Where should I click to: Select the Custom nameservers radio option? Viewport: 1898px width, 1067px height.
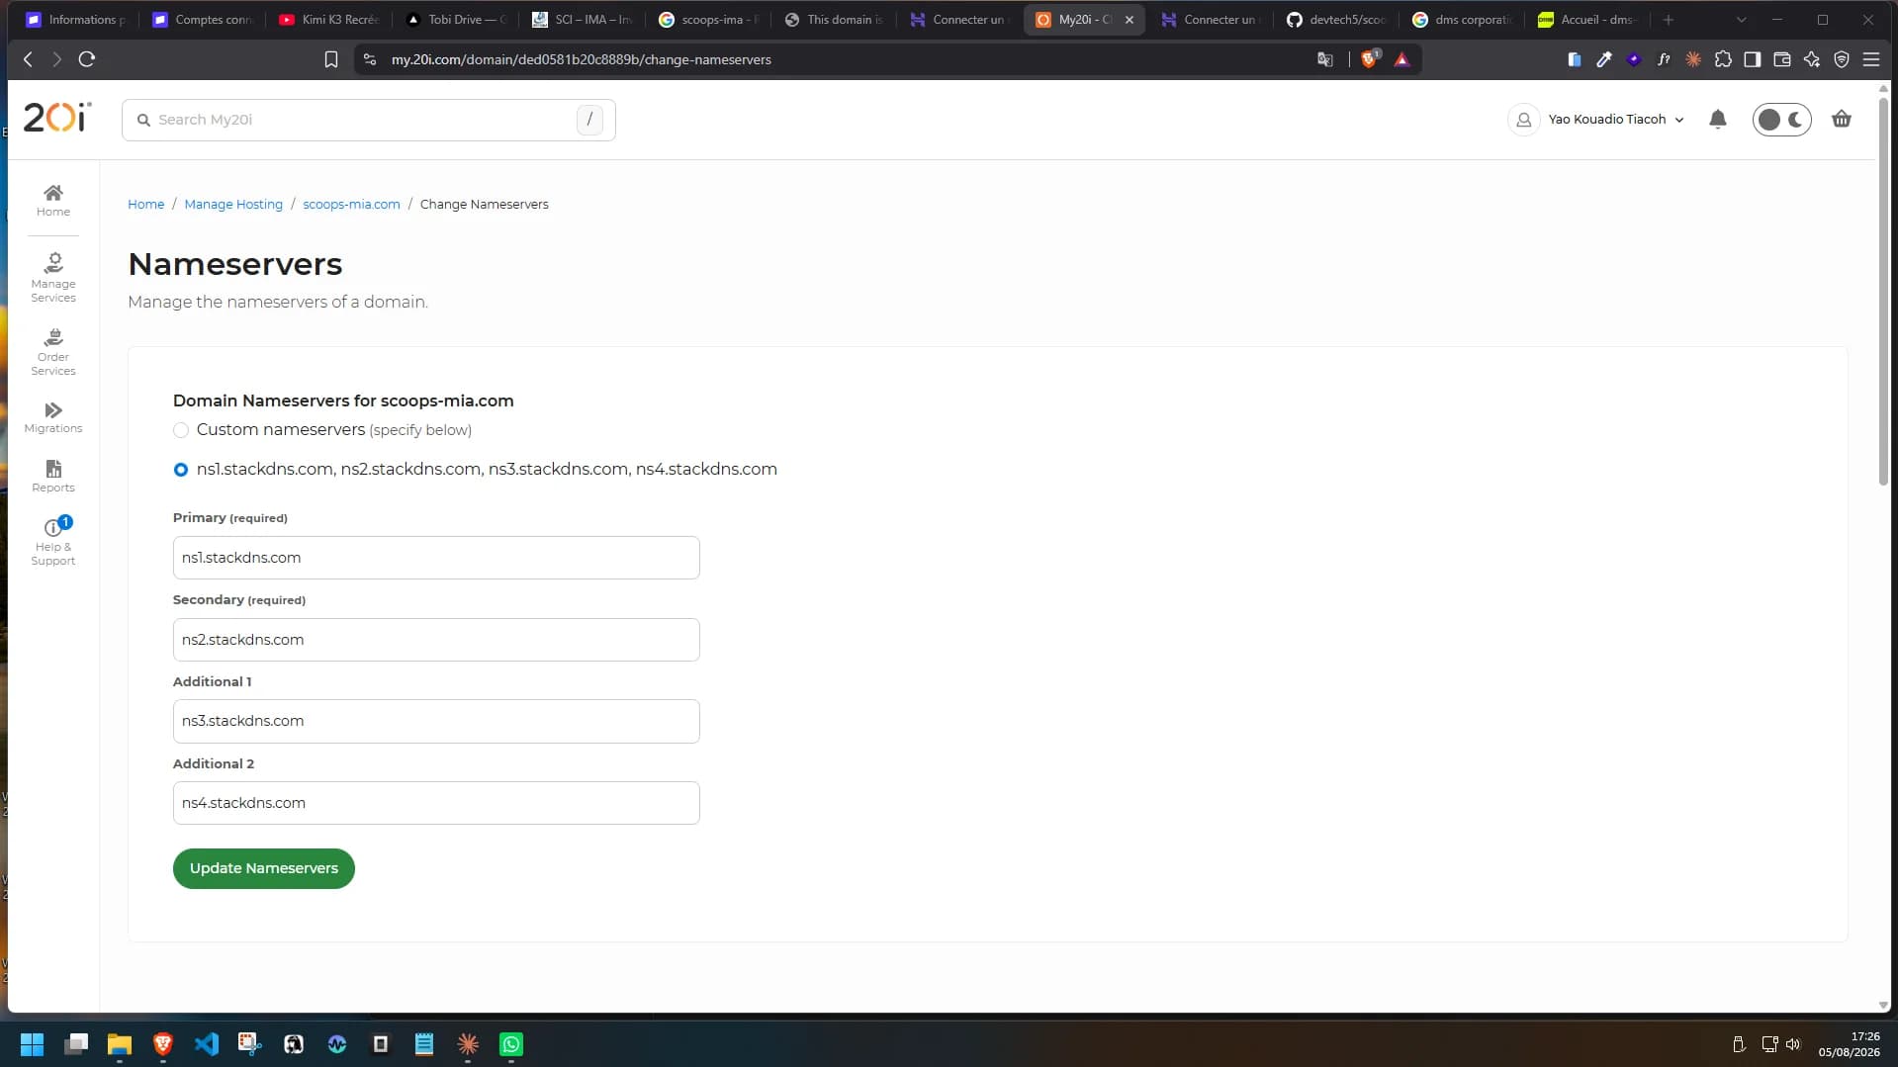[x=181, y=430]
